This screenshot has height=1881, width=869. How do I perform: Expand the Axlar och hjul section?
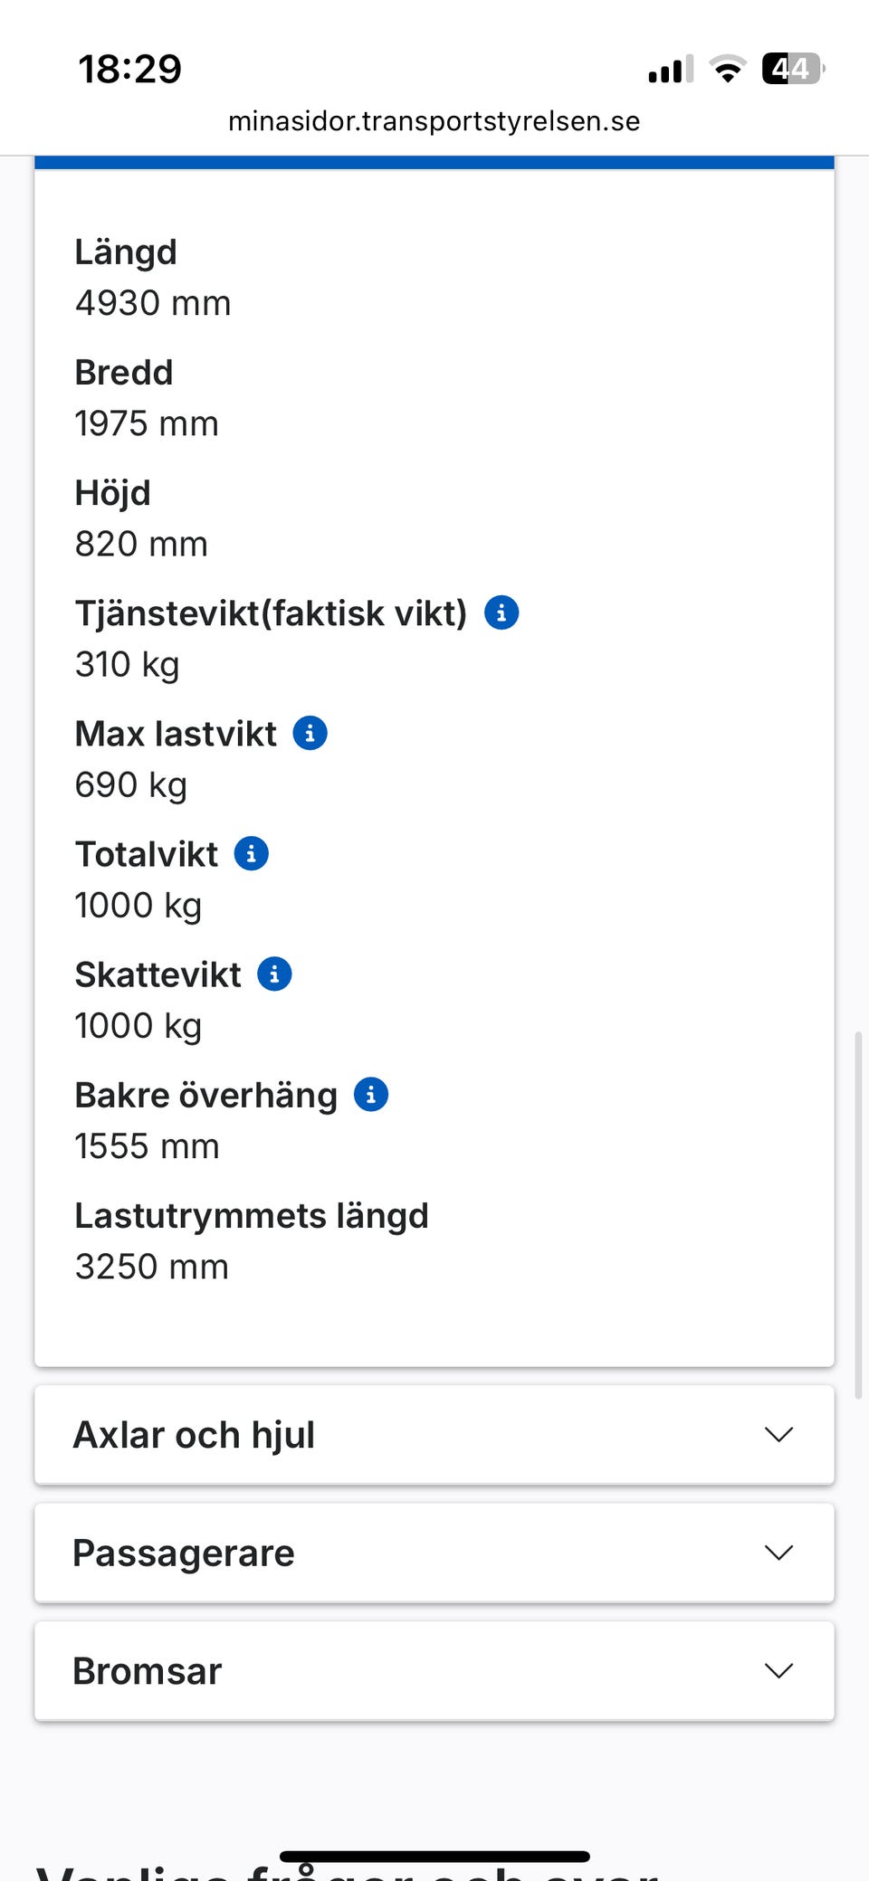tap(194, 1435)
